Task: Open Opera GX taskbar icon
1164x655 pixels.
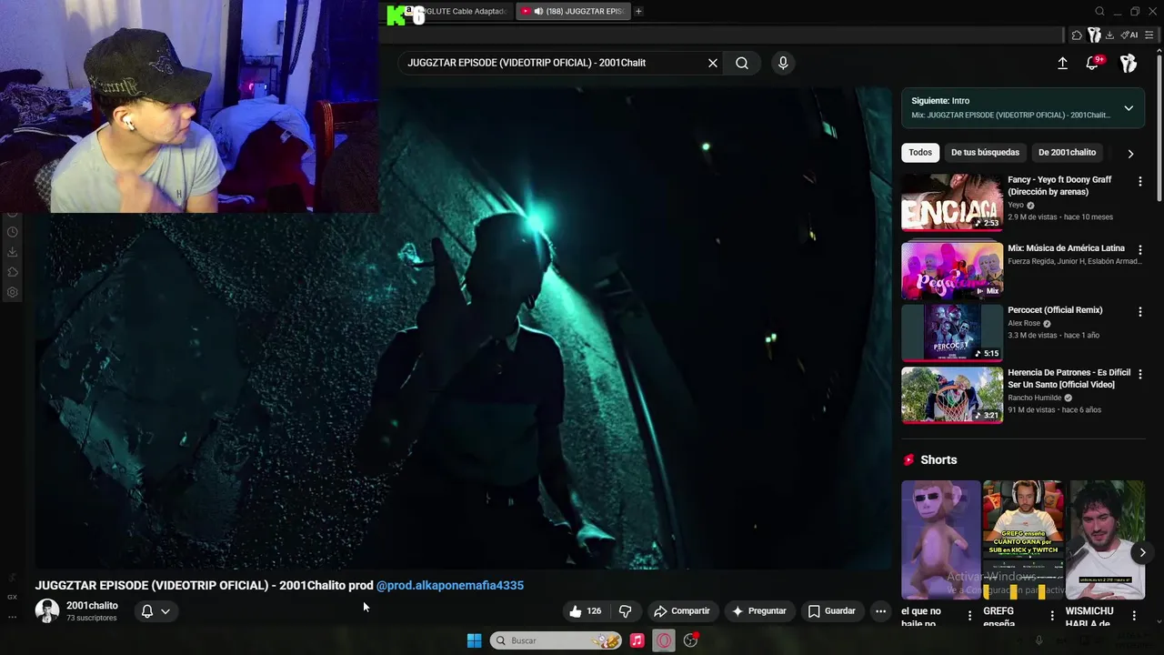Action: (664, 640)
